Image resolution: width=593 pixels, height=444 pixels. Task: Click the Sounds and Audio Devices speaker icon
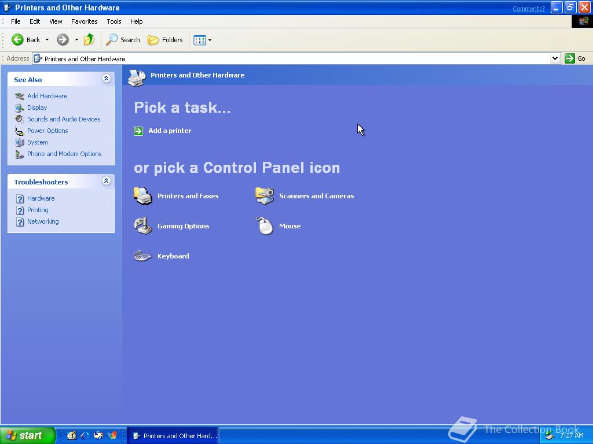[19, 119]
